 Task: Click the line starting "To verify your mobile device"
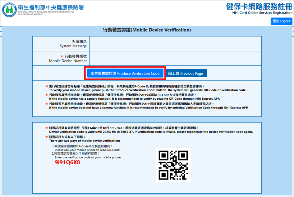(148, 90)
